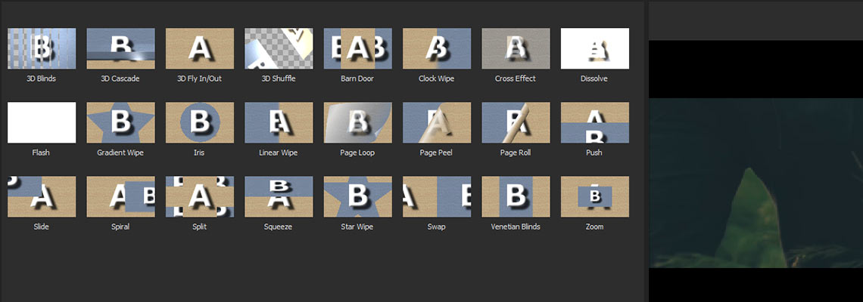Select the Page Roll transition thumbnail
The image size is (863, 302).
[516, 122]
